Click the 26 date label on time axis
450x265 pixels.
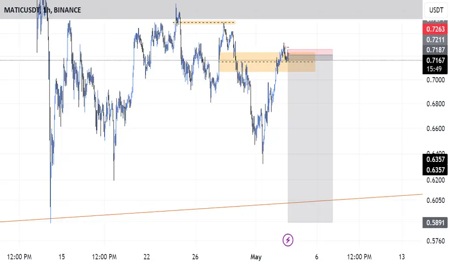195,257
